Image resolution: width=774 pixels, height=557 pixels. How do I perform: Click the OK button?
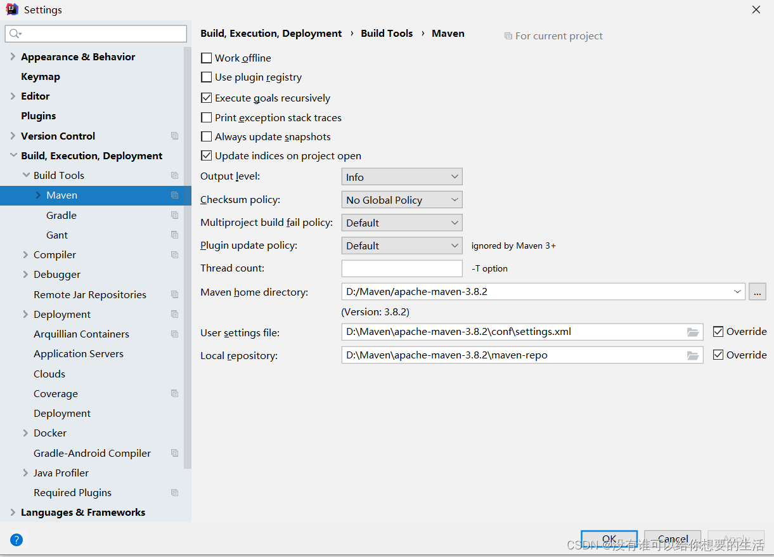[x=609, y=539]
